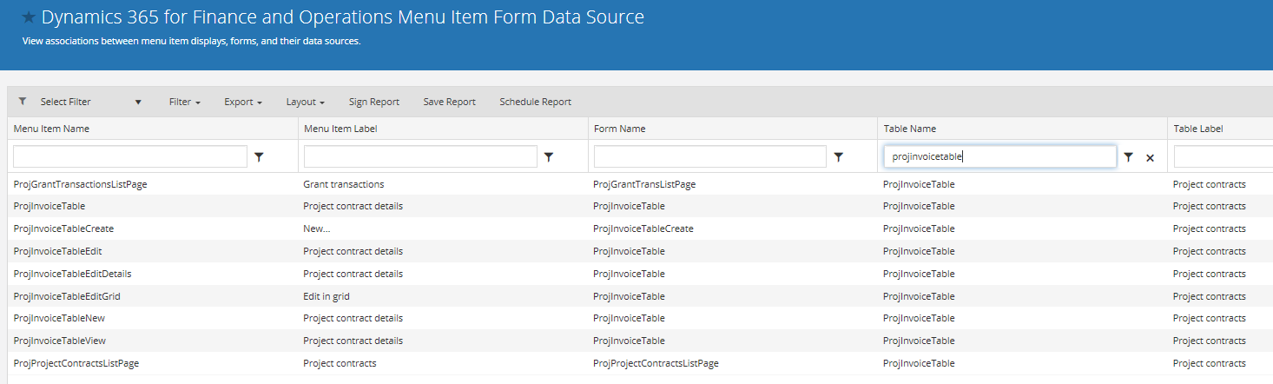This screenshot has height=384, width=1273.
Task: Expand the Export menu
Action: pos(243,102)
